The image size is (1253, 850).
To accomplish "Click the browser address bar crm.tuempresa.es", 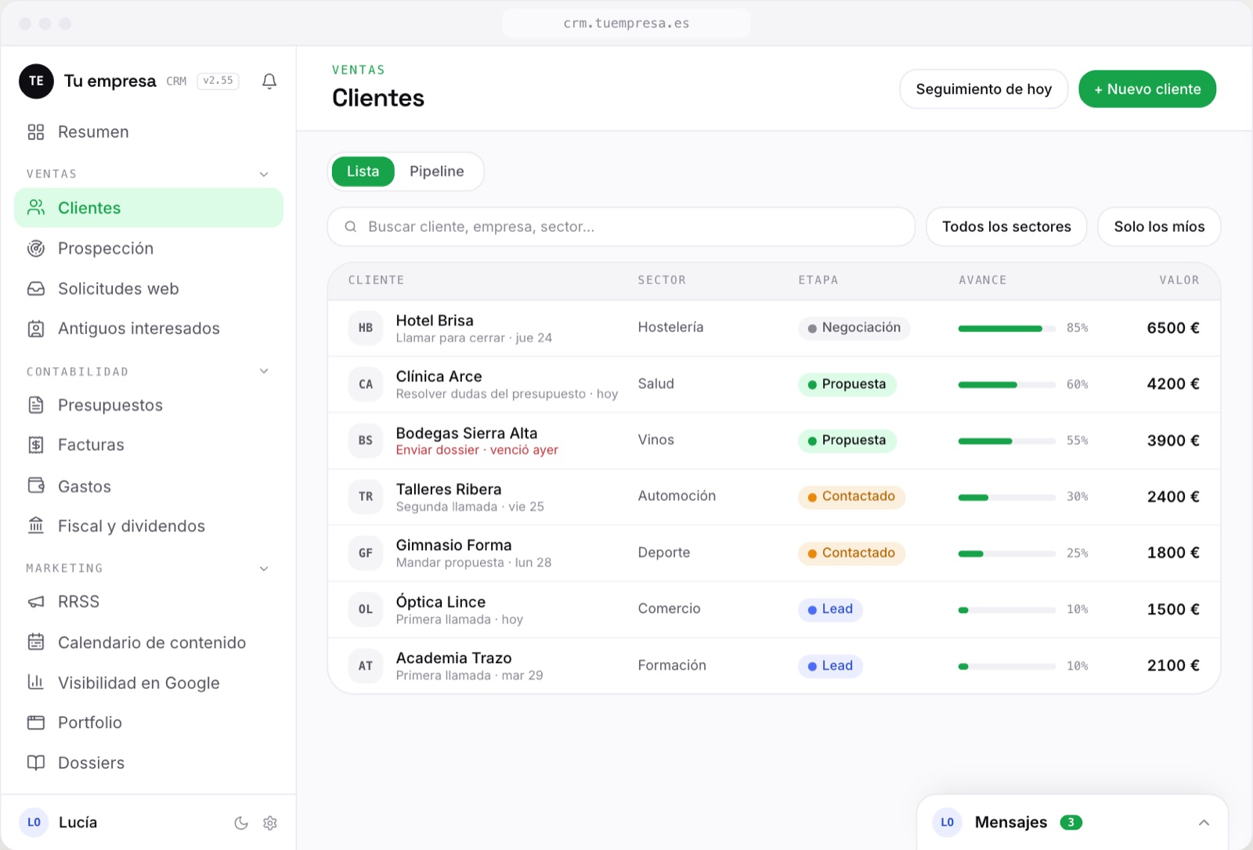I will pos(626,23).
